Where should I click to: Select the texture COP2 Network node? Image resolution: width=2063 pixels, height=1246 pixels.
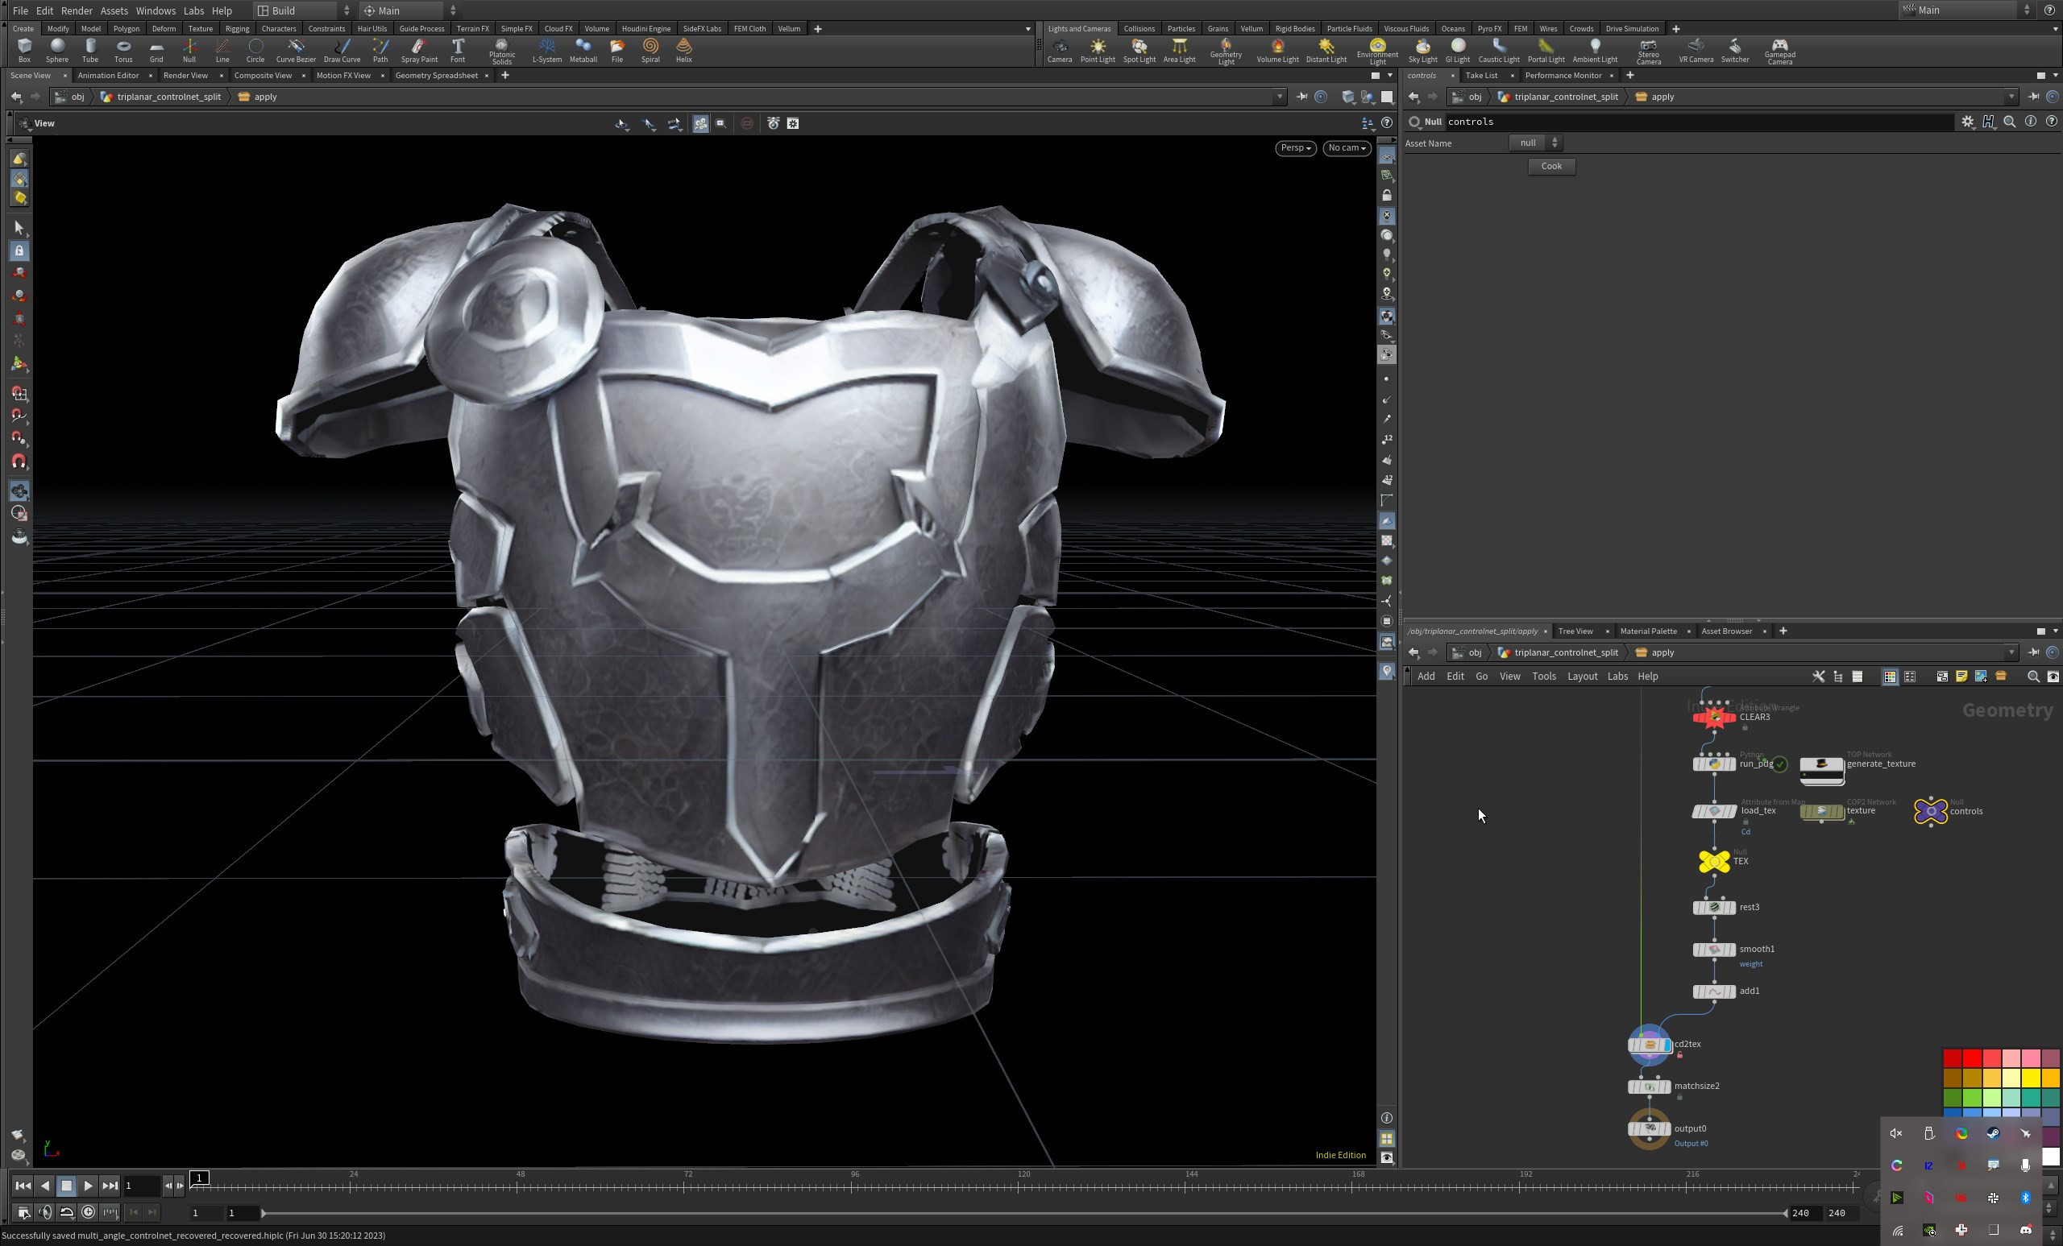point(1821,811)
